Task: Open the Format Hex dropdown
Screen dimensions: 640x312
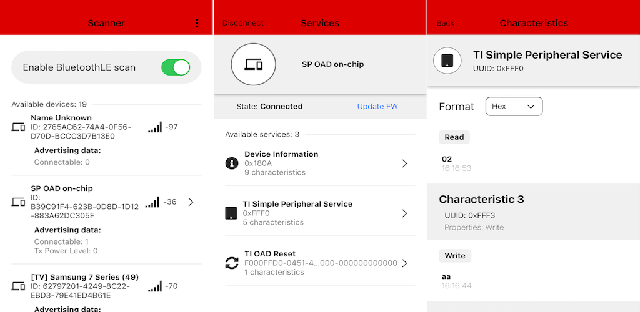Action: (514, 106)
